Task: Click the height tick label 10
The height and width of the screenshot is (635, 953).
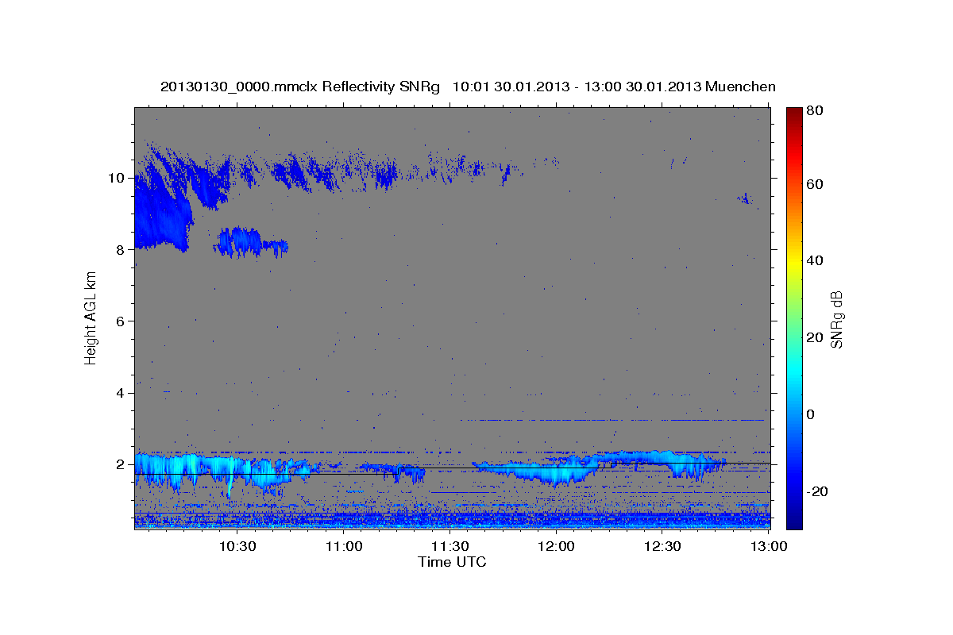Action: (x=117, y=178)
